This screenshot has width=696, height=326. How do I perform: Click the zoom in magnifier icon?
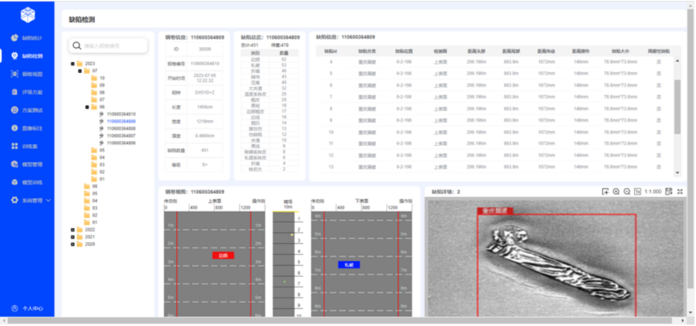click(x=616, y=192)
